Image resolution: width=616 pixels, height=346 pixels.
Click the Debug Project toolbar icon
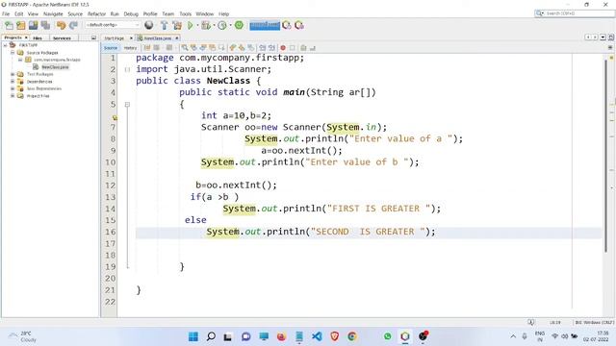(x=205, y=26)
